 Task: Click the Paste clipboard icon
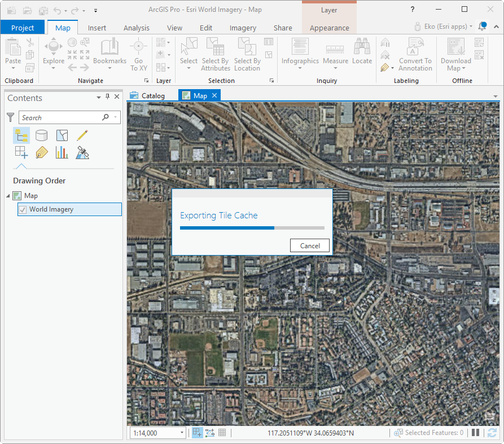click(13, 47)
